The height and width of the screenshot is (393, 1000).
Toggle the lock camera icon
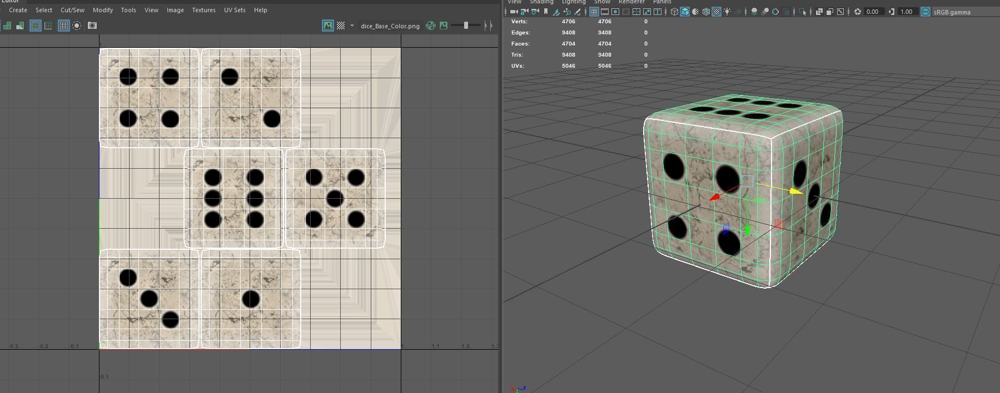[524, 12]
